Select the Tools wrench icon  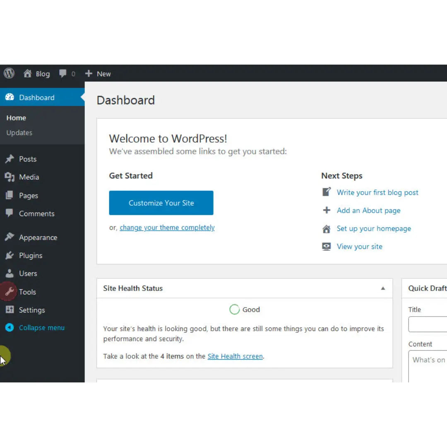tap(9, 292)
